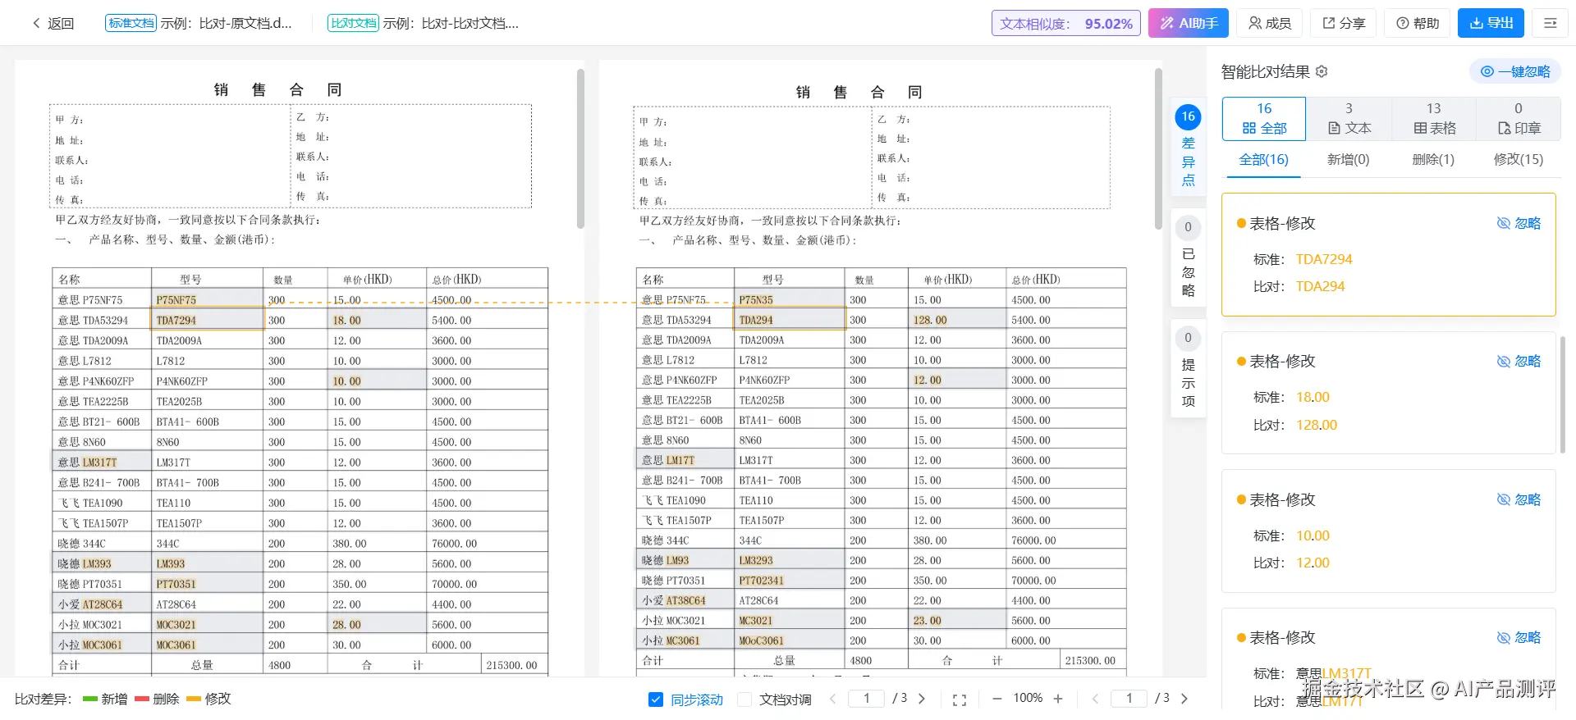The width and height of the screenshot is (1576, 720).
Task: Open the hamburger menu icon at top right
Action: coord(1550,23)
